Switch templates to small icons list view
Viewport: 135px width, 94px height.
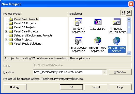click(129, 13)
